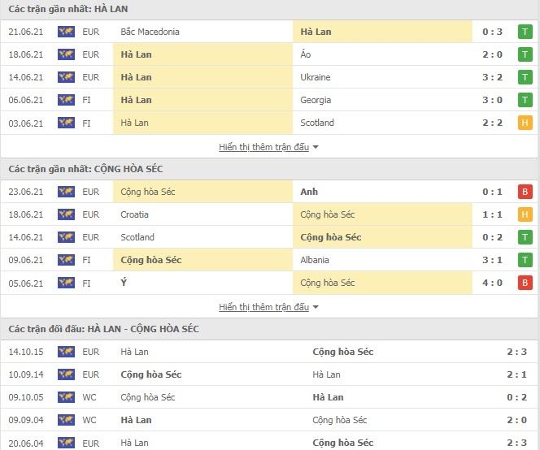Image resolution: width=540 pixels, height=450 pixels.
Task: Click the flag icon for 14.10.15 head-to-head match
Action: click(66, 352)
